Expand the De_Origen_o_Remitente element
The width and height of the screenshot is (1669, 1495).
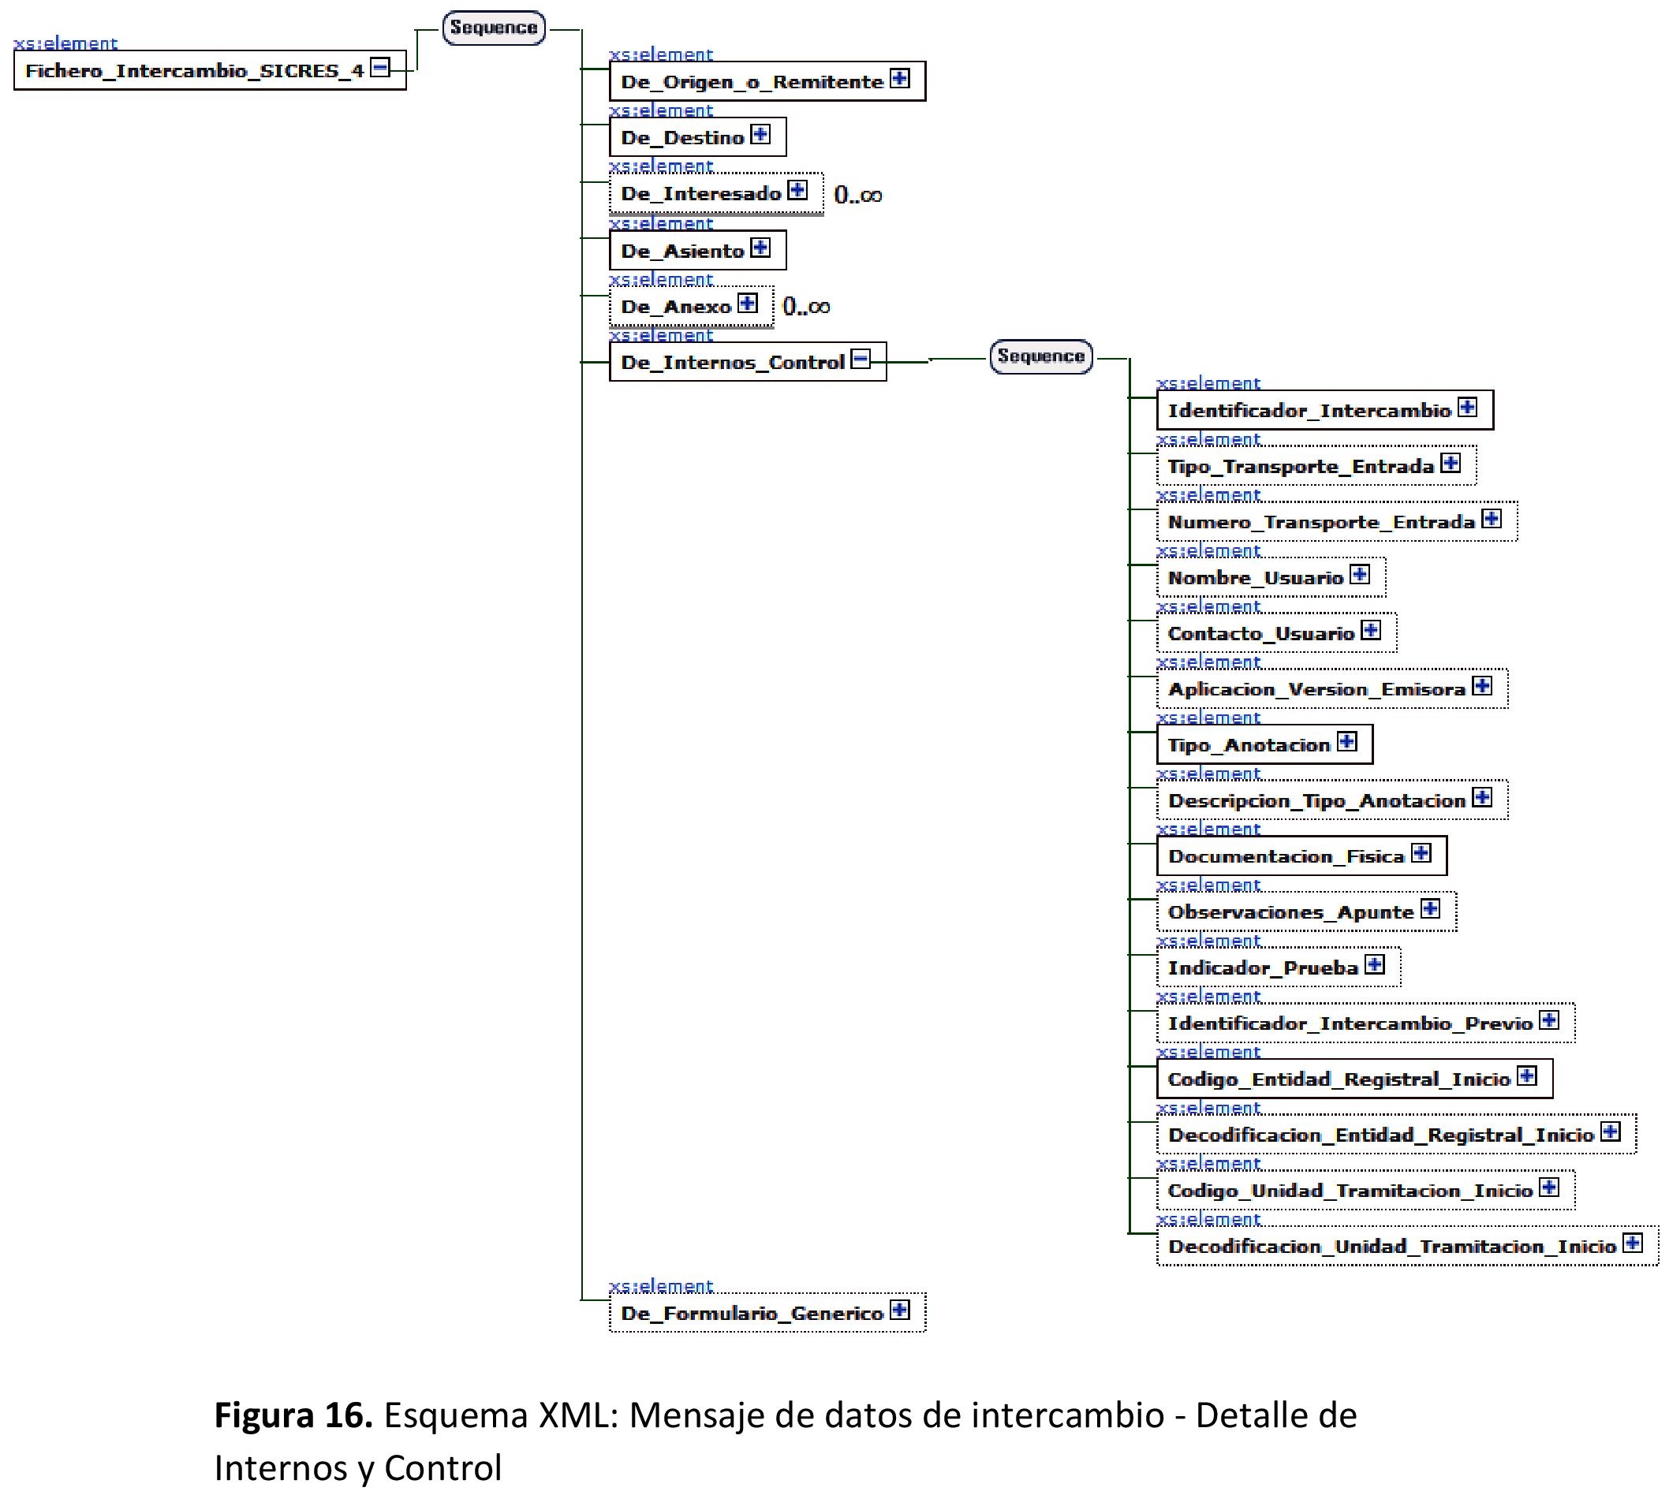[x=901, y=78]
